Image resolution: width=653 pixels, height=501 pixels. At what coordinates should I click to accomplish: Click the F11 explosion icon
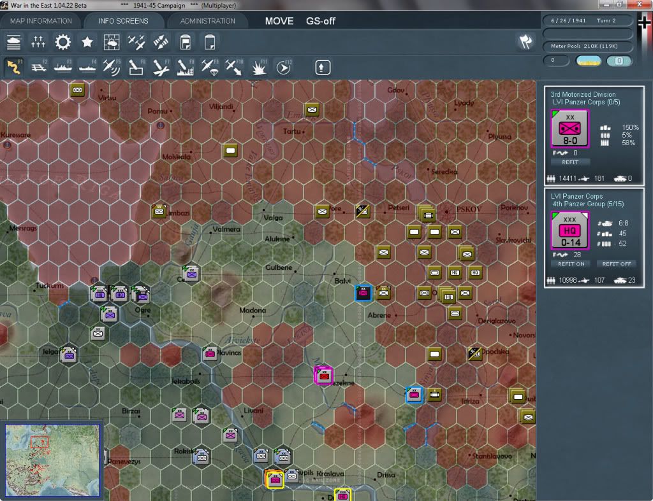pos(259,67)
